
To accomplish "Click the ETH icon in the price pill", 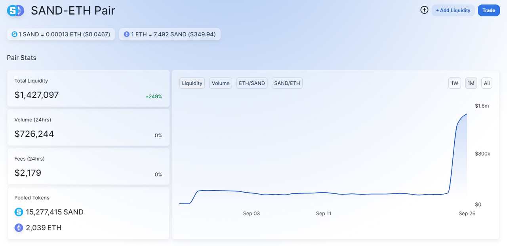I will [x=127, y=34].
